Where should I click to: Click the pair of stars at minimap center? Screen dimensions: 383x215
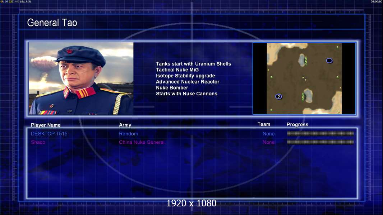(x=304, y=78)
